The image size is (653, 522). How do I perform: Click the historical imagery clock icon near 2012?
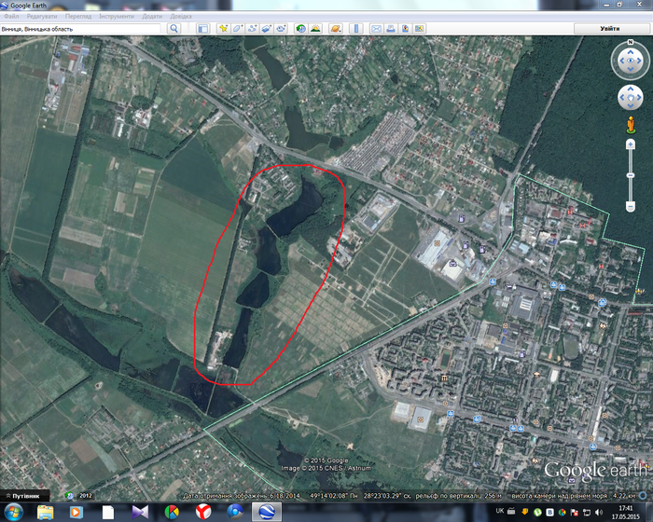pos(70,496)
